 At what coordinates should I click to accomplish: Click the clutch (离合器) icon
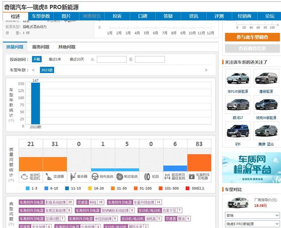73,177
